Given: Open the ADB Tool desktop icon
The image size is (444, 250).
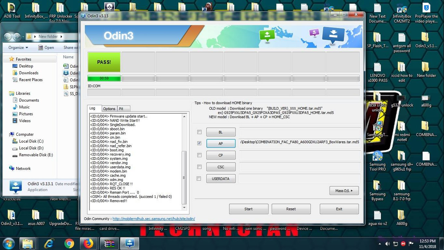Looking at the screenshot, I should [12, 10].
